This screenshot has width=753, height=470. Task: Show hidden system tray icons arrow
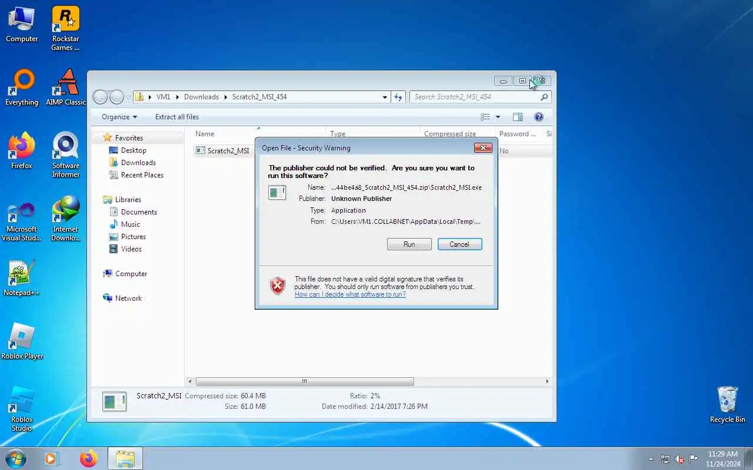coord(651,459)
